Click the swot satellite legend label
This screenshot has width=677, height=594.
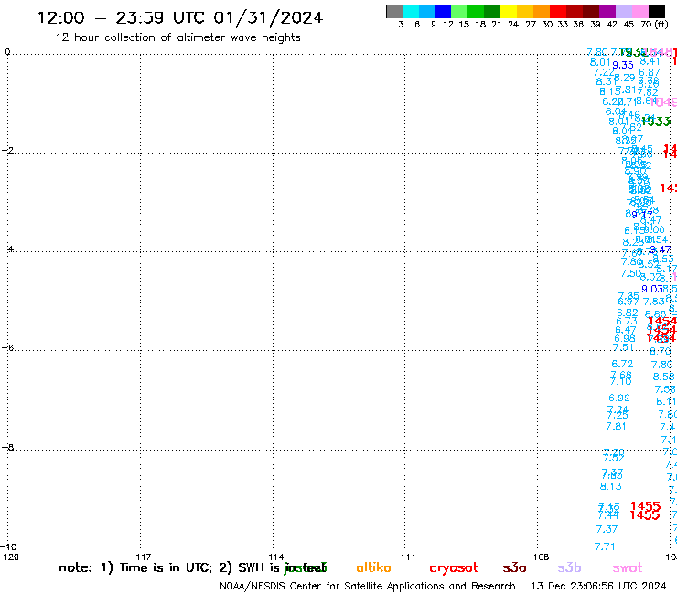coord(628,567)
